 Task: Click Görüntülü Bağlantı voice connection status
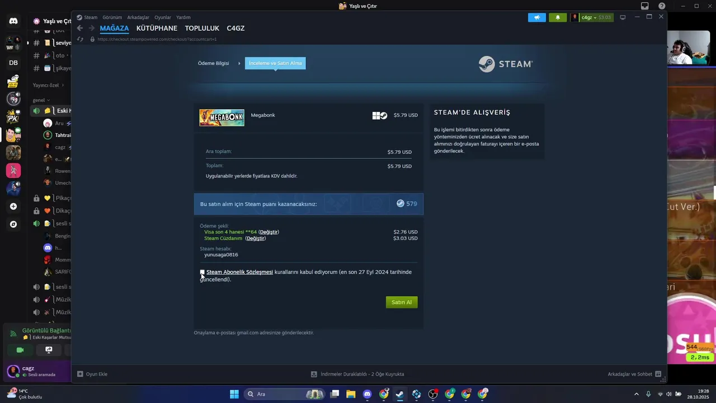coord(46,330)
